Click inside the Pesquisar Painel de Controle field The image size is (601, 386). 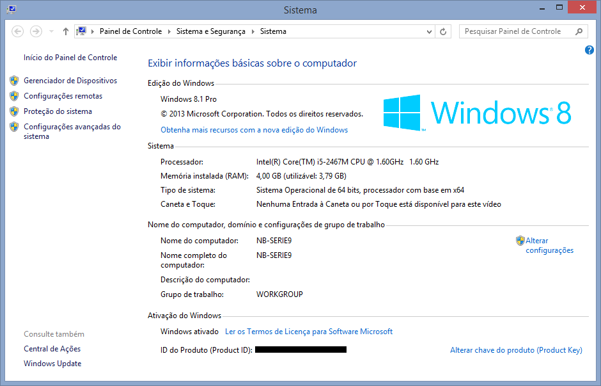(518, 31)
